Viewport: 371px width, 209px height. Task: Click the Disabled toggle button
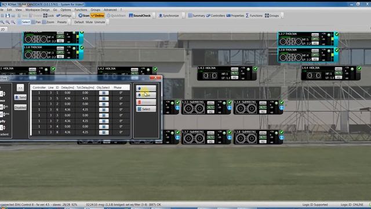[20, 107]
